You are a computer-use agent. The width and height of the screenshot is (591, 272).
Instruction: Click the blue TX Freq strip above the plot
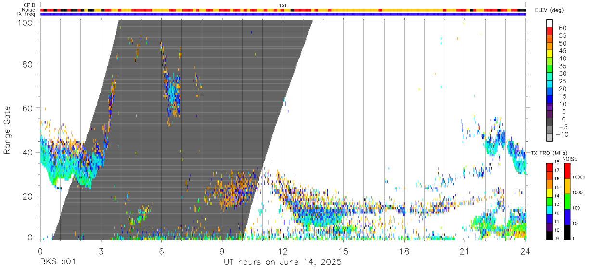pyautogui.click(x=283, y=14)
